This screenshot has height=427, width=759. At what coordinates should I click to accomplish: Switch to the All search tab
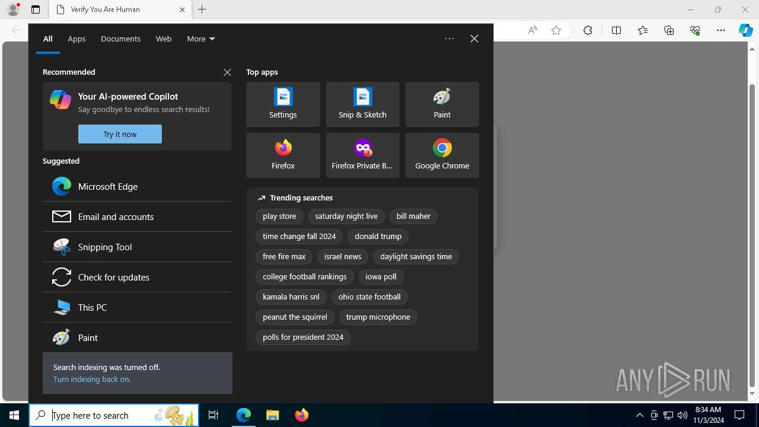click(48, 39)
